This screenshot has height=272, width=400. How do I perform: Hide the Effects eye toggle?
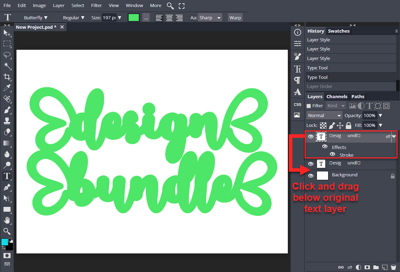pos(325,147)
